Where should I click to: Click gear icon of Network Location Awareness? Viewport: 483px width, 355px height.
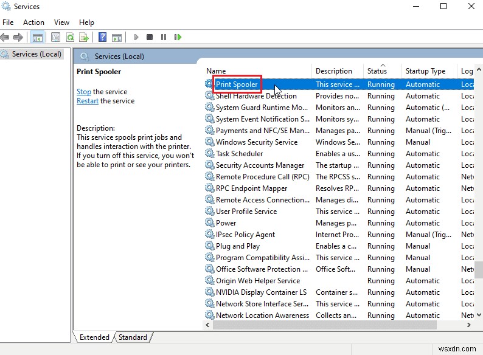209,315
